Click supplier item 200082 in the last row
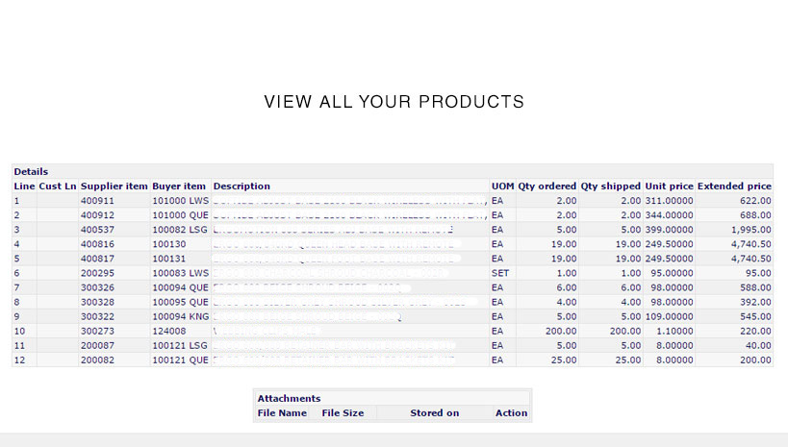The width and height of the screenshot is (788, 447). 96,360
